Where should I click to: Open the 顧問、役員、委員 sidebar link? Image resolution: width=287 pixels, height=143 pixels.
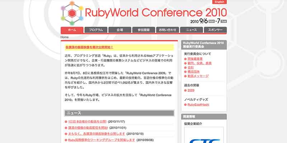click(199, 63)
